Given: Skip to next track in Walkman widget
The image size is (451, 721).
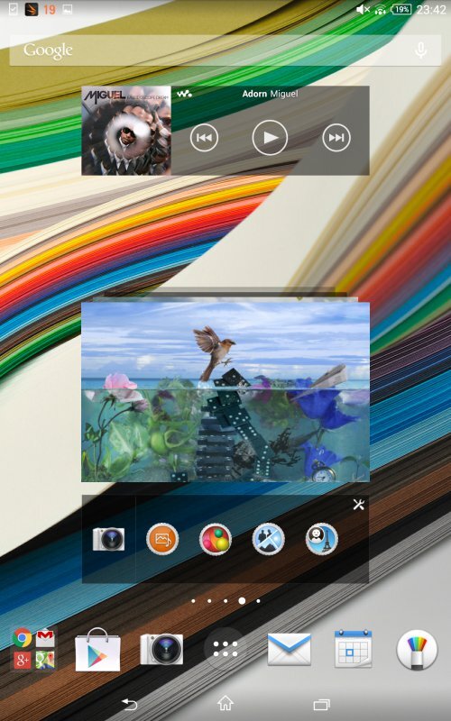Looking at the screenshot, I should [336, 137].
